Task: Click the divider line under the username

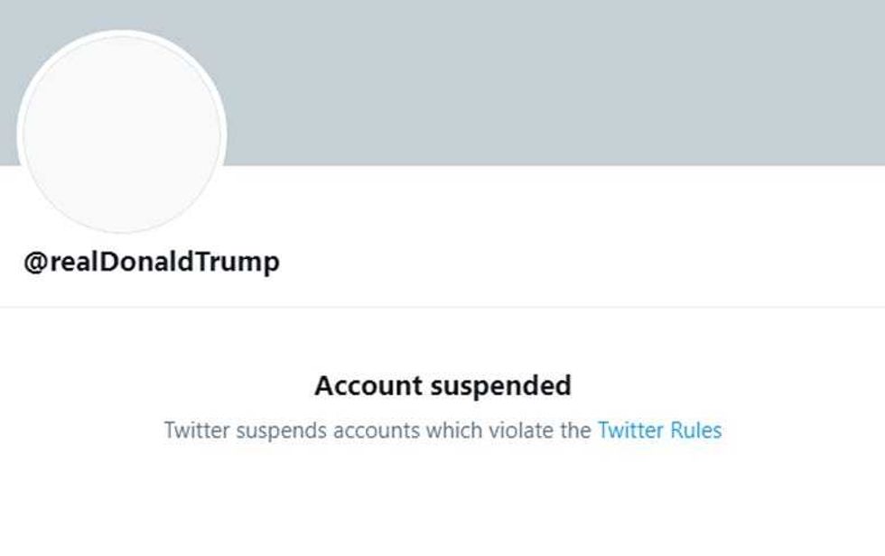Action: click(442, 307)
